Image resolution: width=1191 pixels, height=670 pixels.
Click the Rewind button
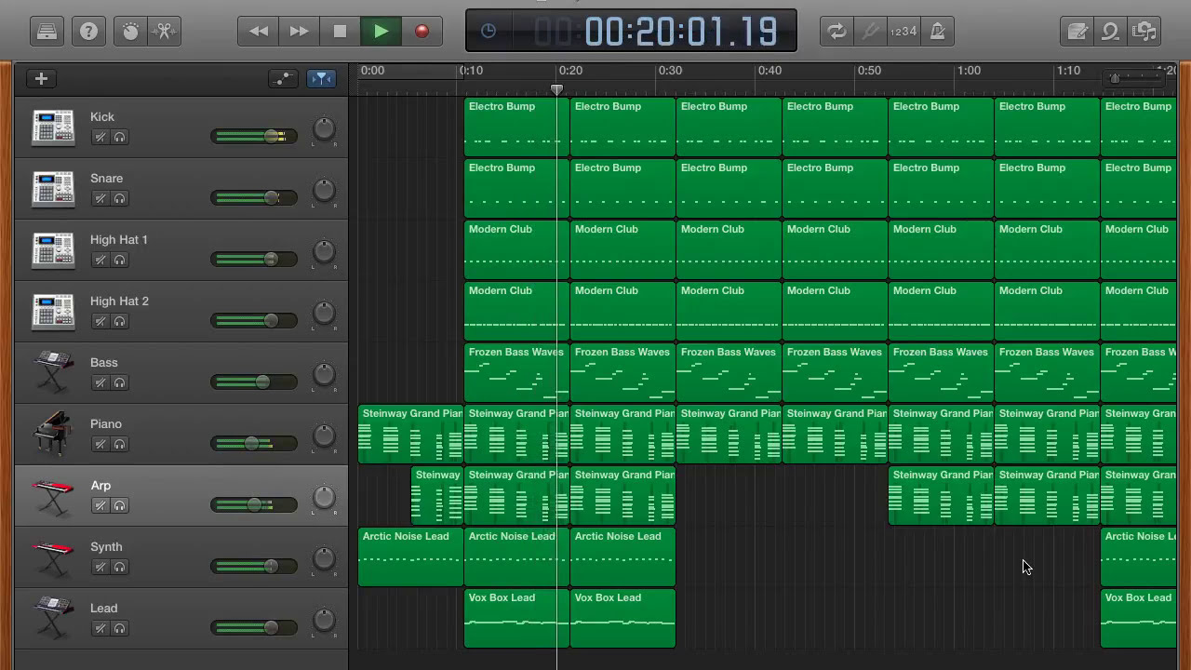point(258,32)
